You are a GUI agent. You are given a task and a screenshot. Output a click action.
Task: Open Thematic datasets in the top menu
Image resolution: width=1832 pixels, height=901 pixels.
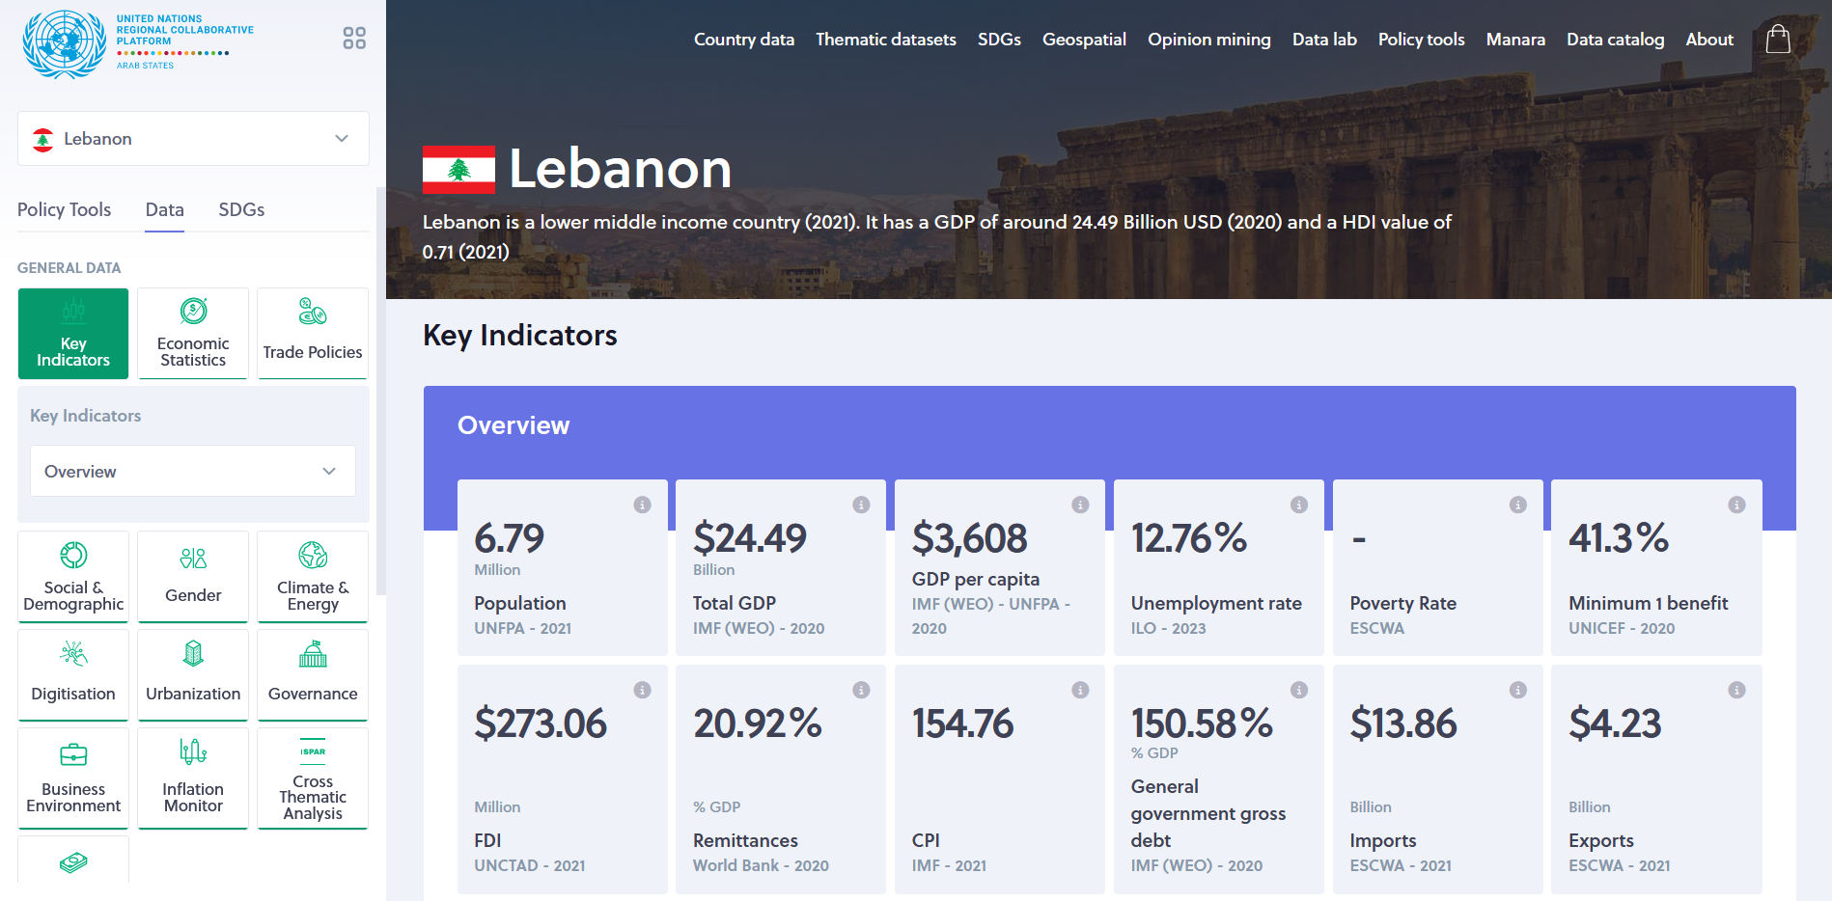(x=885, y=40)
